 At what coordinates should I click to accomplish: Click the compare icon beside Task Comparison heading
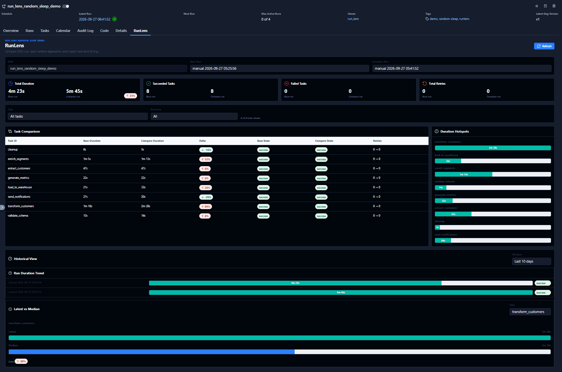[10, 131]
